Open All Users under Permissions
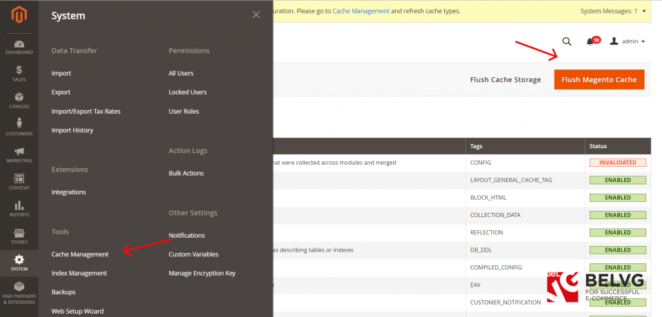This screenshot has height=317, width=662. [x=181, y=73]
